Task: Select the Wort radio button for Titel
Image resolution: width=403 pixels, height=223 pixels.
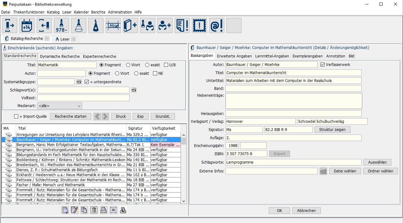Action: point(128,65)
